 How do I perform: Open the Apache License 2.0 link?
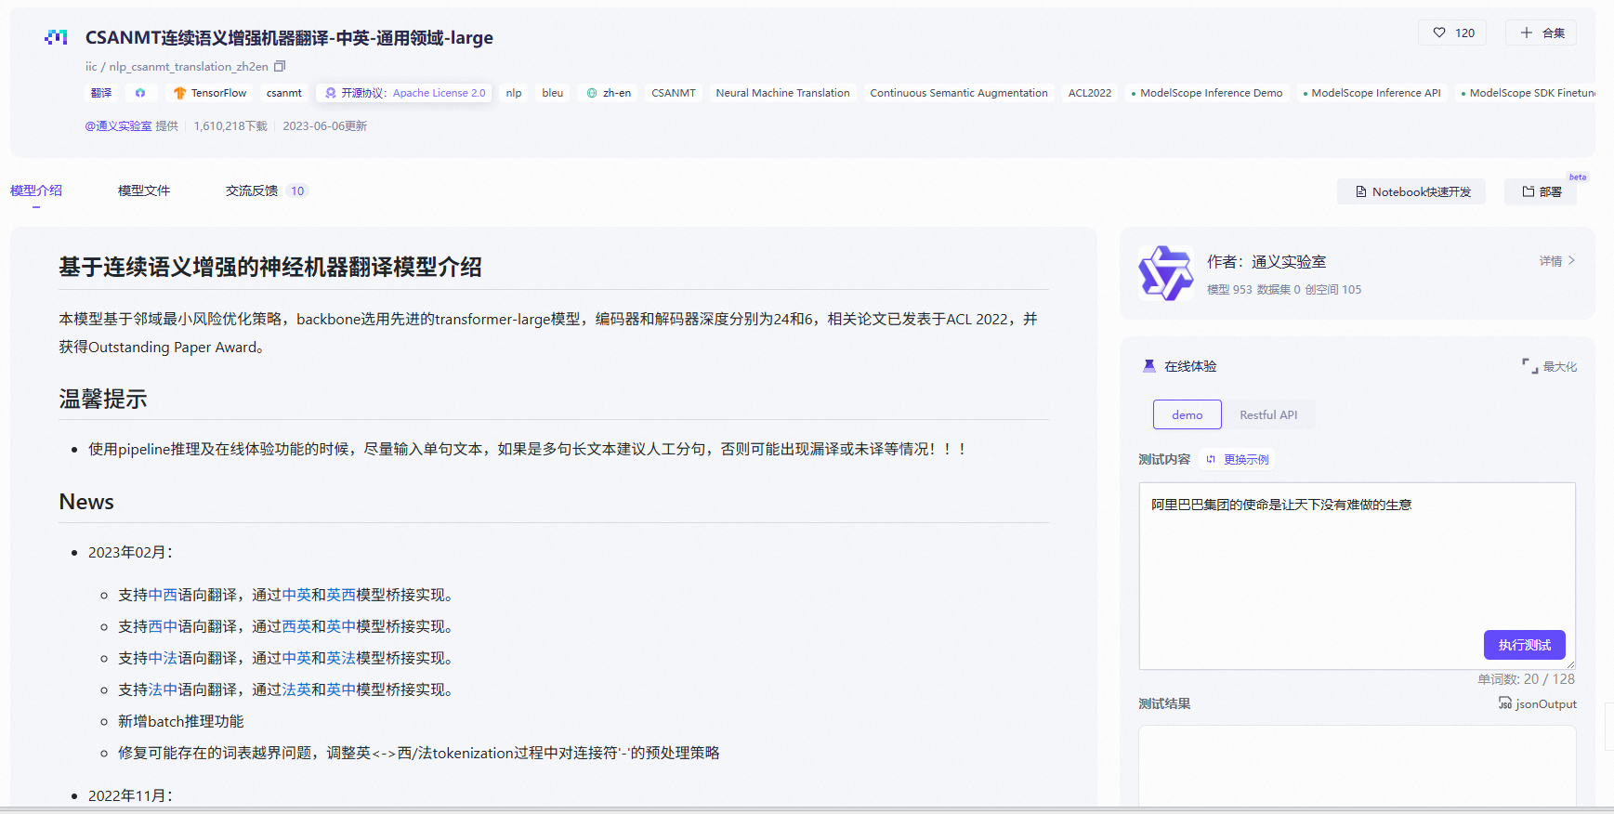[439, 93]
